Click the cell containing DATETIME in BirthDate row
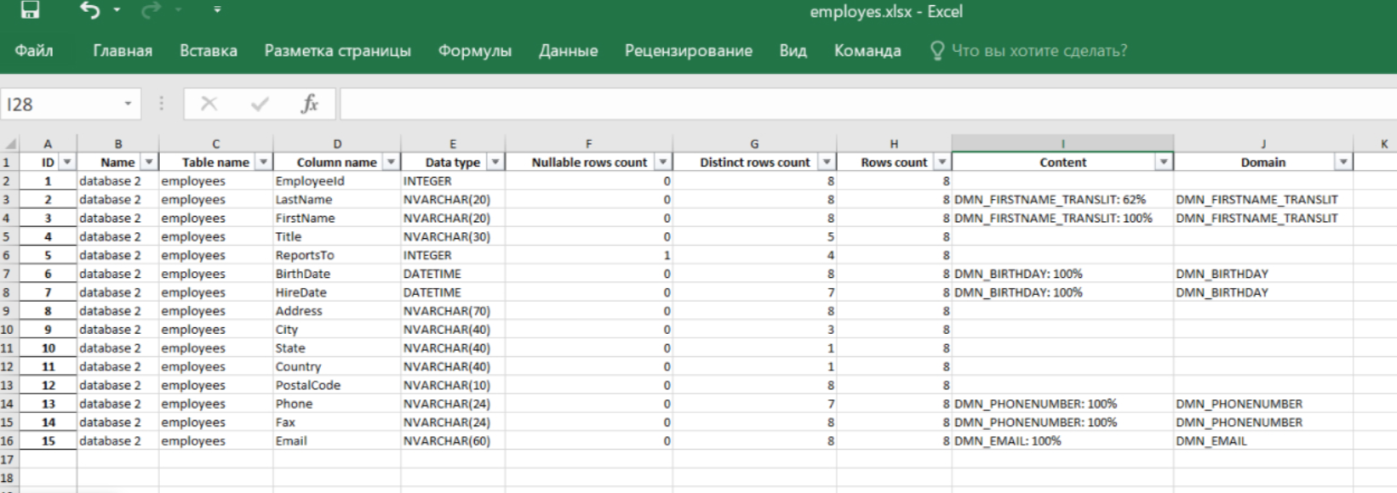The image size is (1397, 493). [x=453, y=274]
